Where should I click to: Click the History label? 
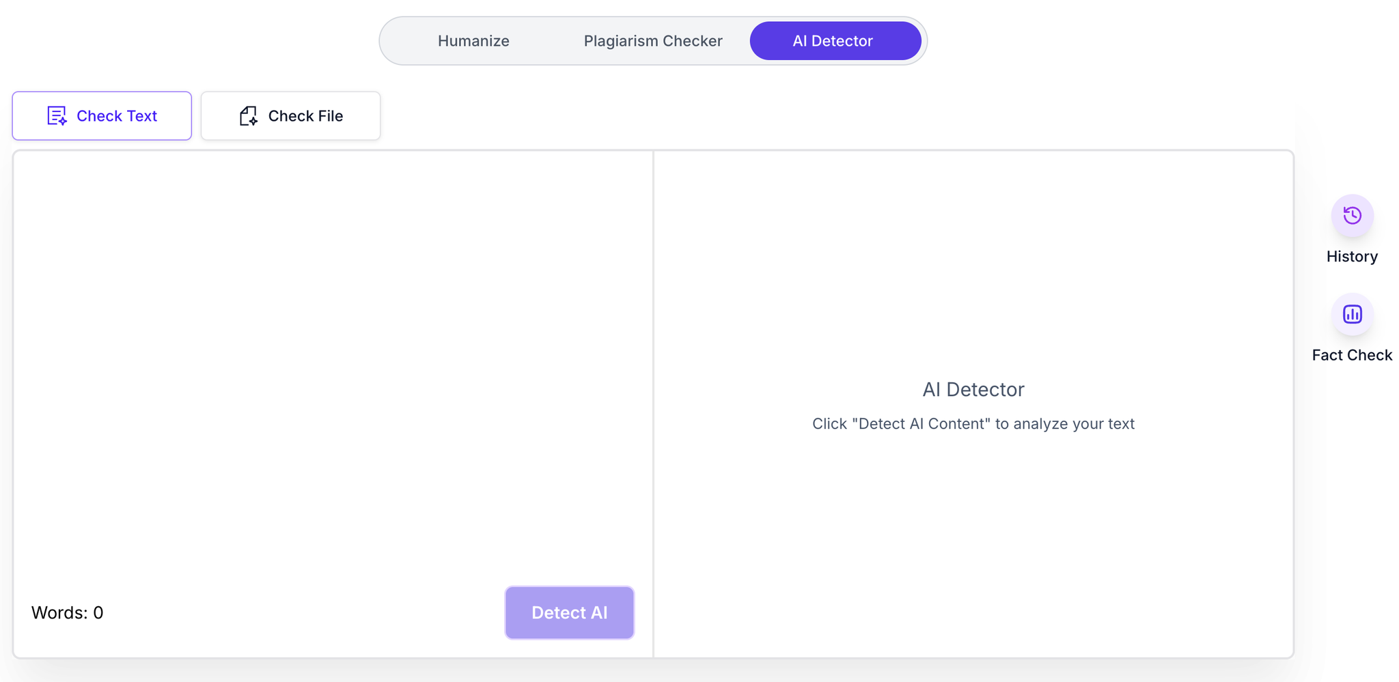pyautogui.click(x=1352, y=257)
